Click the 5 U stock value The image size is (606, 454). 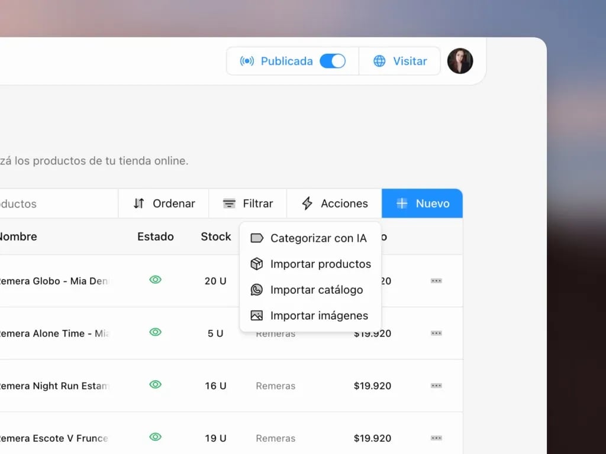tap(215, 333)
